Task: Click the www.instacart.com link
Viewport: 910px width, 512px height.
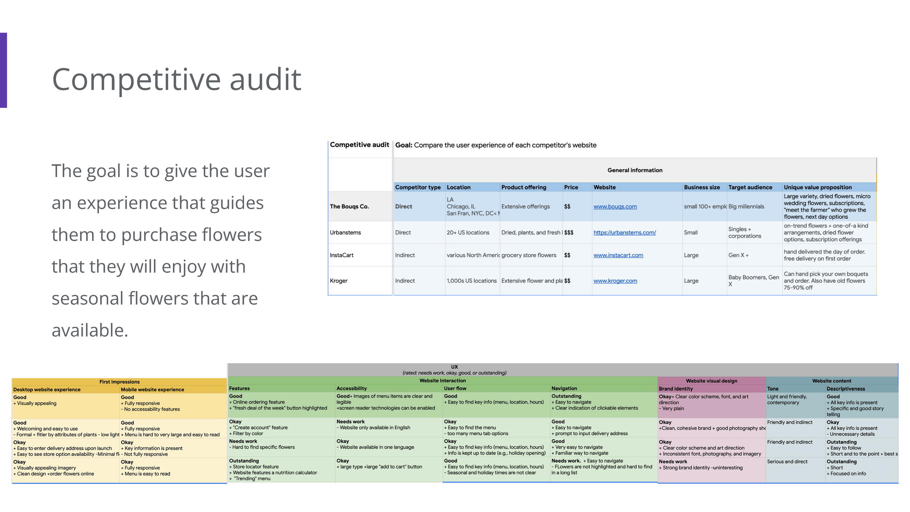Action: pos(618,255)
